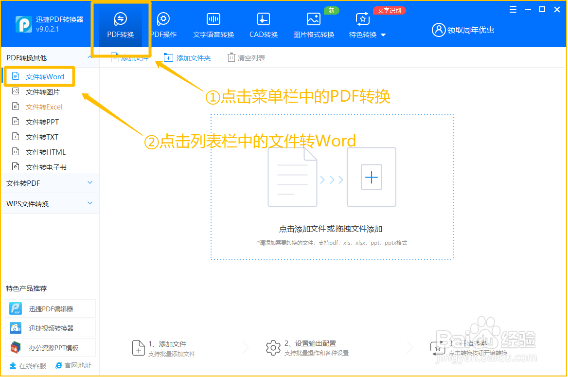Click the 设置输出配置 gear icon
Screen dimensions: 568x377
tap(273, 348)
